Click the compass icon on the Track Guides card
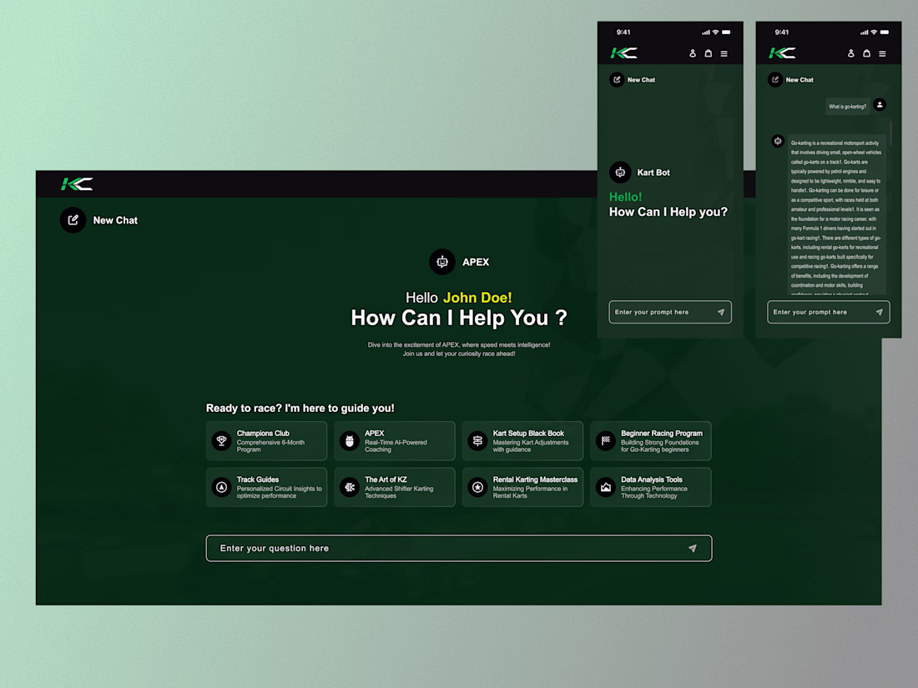This screenshot has height=688, width=918. (x=221, y=487)
